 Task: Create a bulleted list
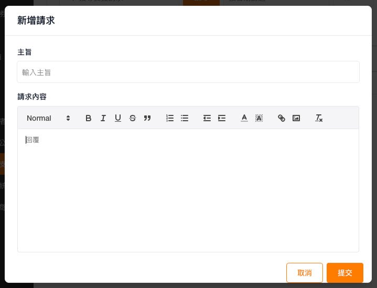[x=185, y=118]
